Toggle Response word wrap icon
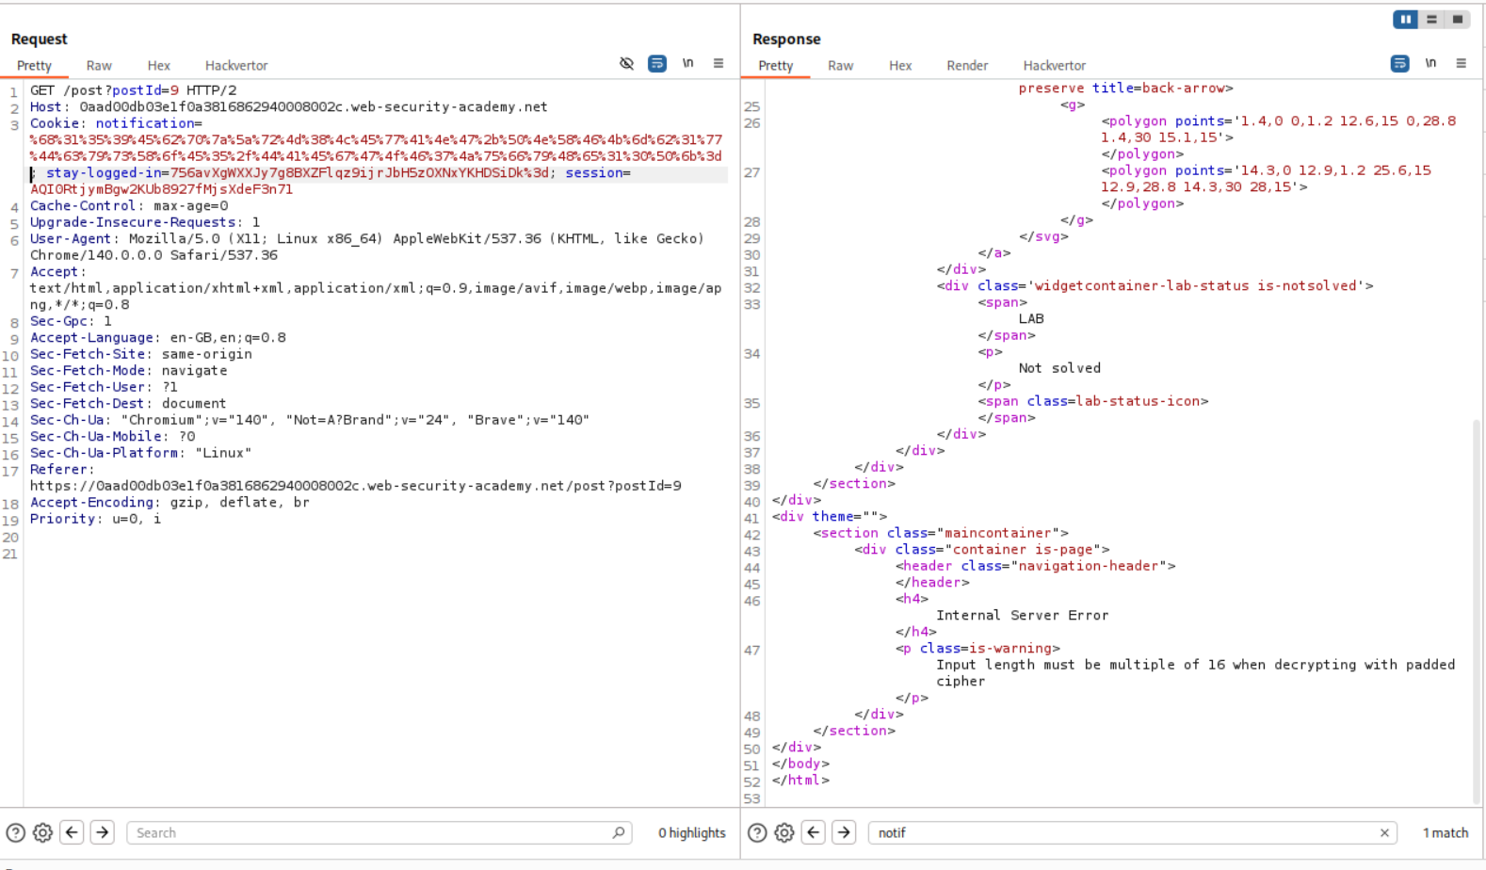 1400,63
